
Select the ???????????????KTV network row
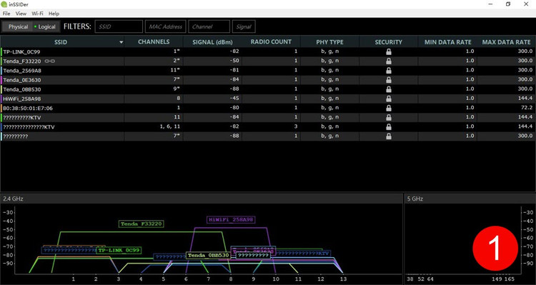[268, 126]
